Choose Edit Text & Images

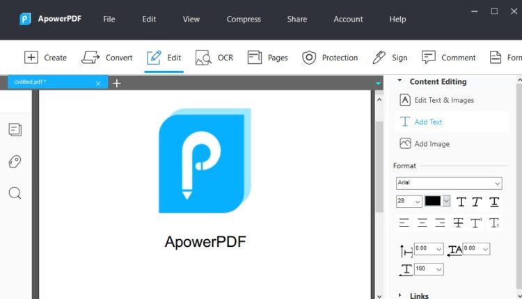(x=437, y=100)
